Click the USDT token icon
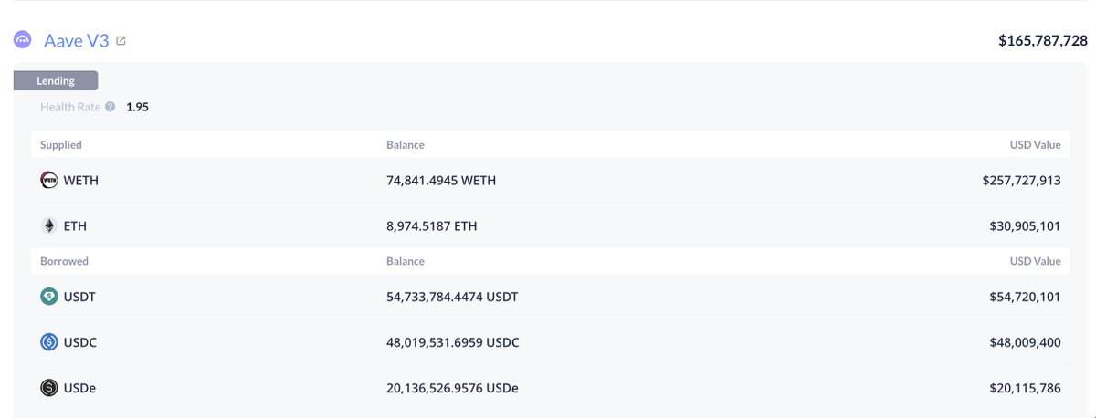This screenshot has height=418, width=1096. tap(49, 297)
